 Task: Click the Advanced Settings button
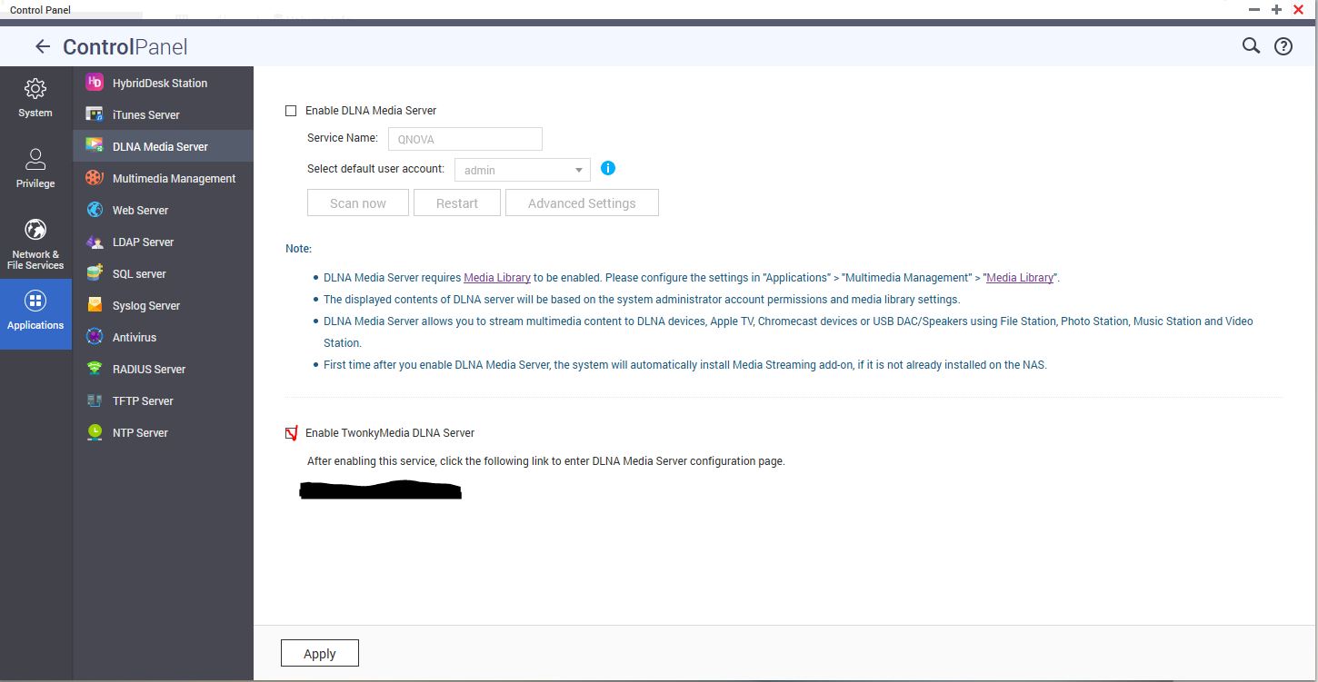point(582,203)
